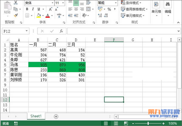Add a new sheet with plus button
Screen dimensions: 182x126
point(56,116)
